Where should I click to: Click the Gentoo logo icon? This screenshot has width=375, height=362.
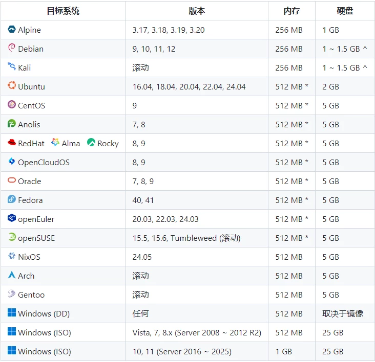click(x=12, y=294)
